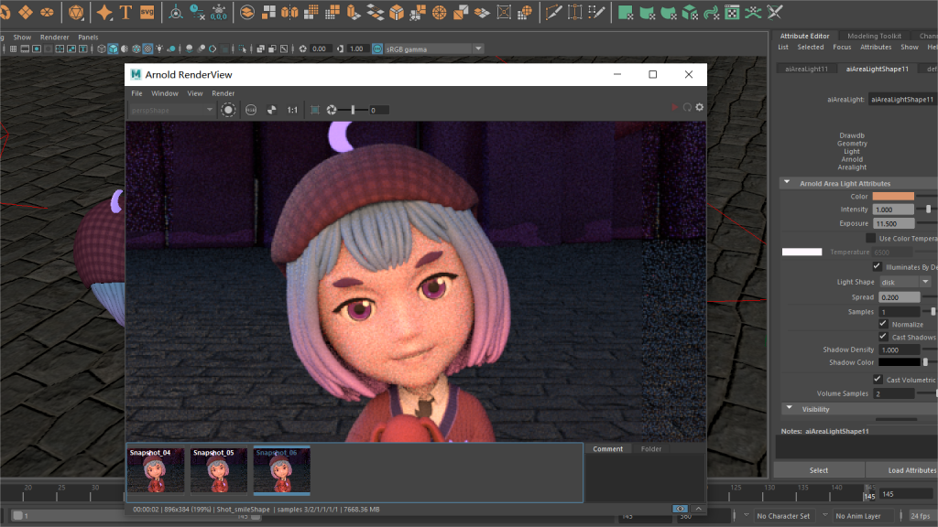Open the RenderView Render menu
Screen dimensions: 938x527
(224, 93)
